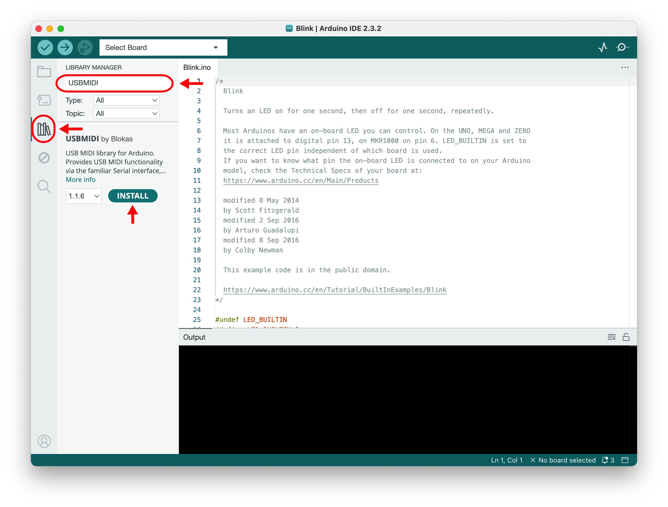
Task: Open the Select Board dropdown
Action: coord(163,47)
